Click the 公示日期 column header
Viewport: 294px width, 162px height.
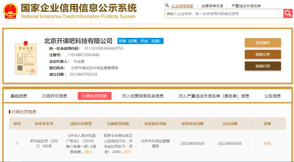coord(230,124)
